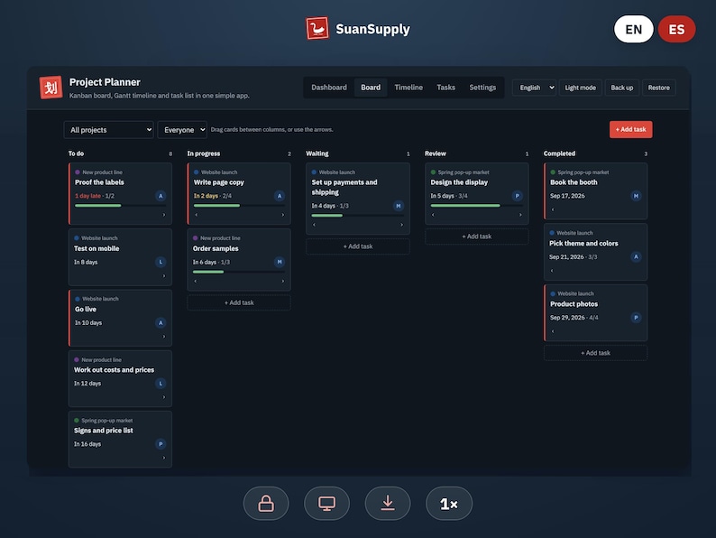The height and width of the screenshot is (538, 716).
Task: Open the Signs and price list card
Action: coord(120,440)
